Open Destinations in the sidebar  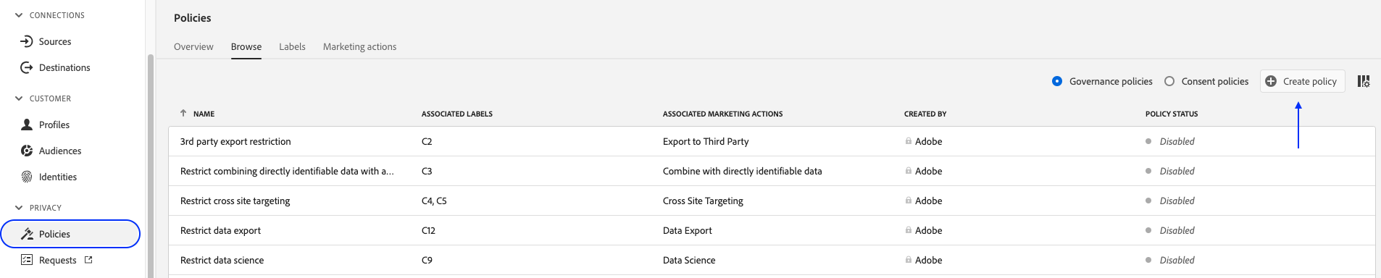coord(64,67)
